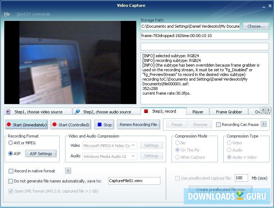Click Renew Recording File button
Image resolution: width=274 pixels, height=208 pixels.
tap(138, 125)
